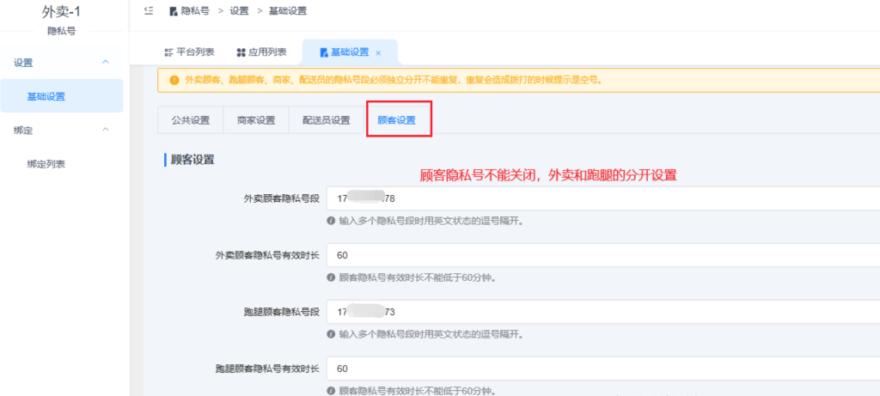Click the orange warning icon in notice bar
880x396 pixels.
[174, 80]
